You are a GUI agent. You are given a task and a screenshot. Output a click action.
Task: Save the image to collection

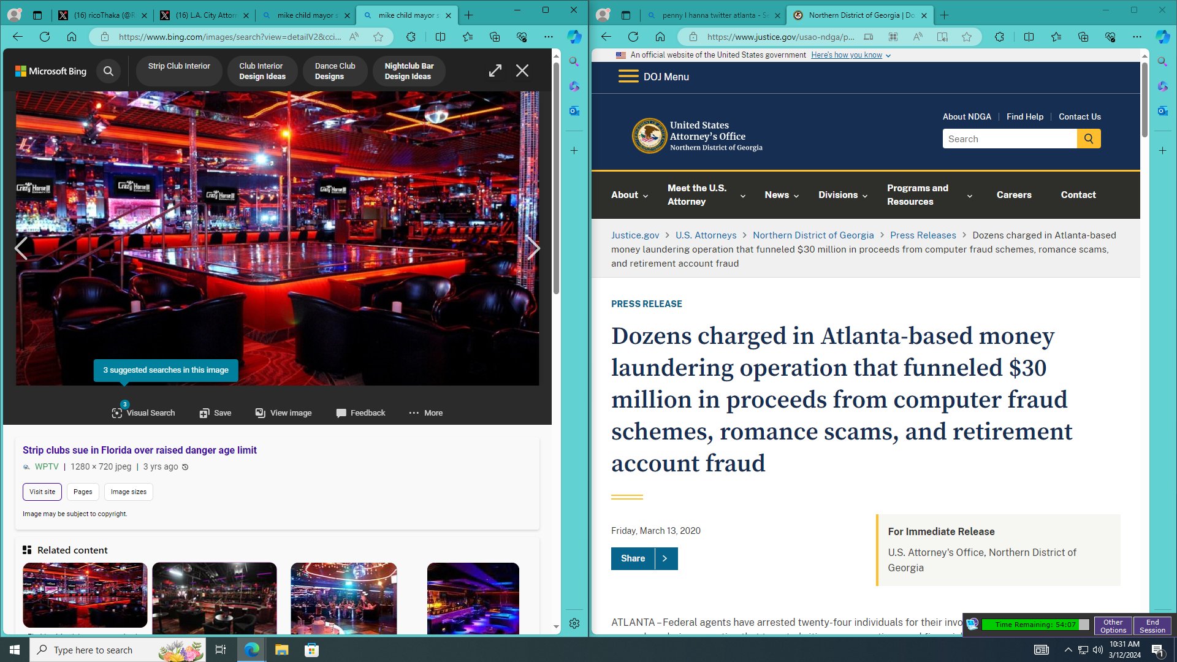(215, 413)
